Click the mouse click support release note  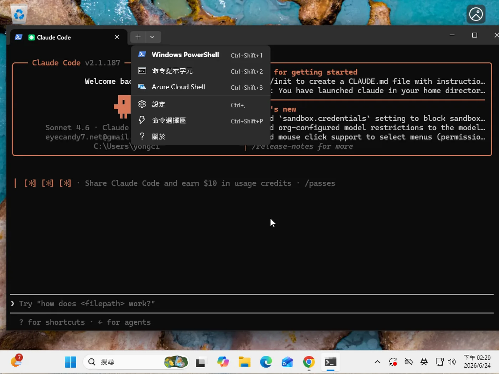pyautogui.click(x=377, y=137)
